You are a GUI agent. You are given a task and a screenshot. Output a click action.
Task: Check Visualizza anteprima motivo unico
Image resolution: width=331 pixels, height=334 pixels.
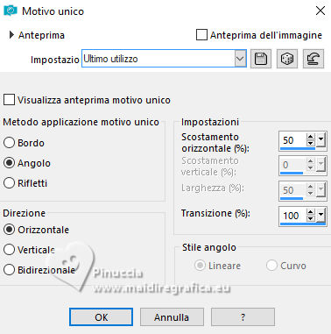click(9, 99)
